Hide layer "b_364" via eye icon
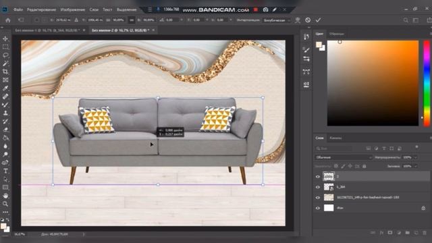432x243 pixels. pyautogui.click(x=318, y=187)
